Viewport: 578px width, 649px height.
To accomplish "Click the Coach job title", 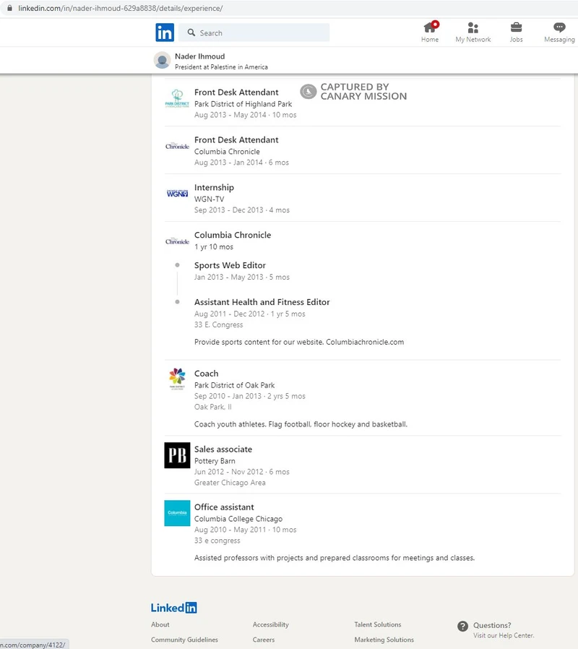I will pyautogui.click(x=206, y=374).
